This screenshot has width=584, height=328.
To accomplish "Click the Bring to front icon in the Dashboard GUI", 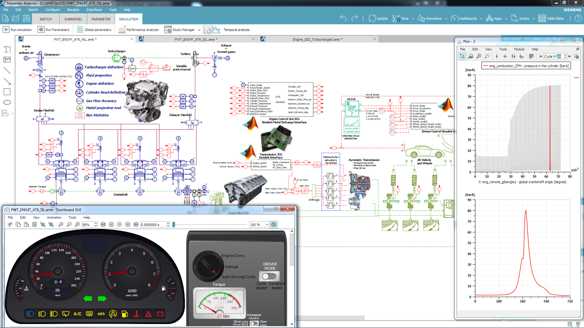I will click(x=43, y=224).
